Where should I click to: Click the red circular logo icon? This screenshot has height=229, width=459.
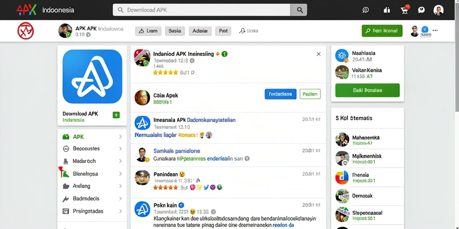[x=26, y=31]
